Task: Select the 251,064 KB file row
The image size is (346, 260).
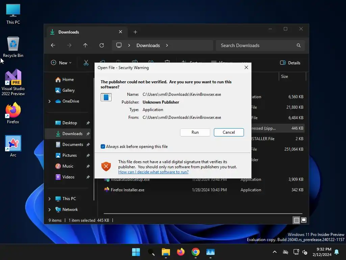Action: (x=278, y=149)
